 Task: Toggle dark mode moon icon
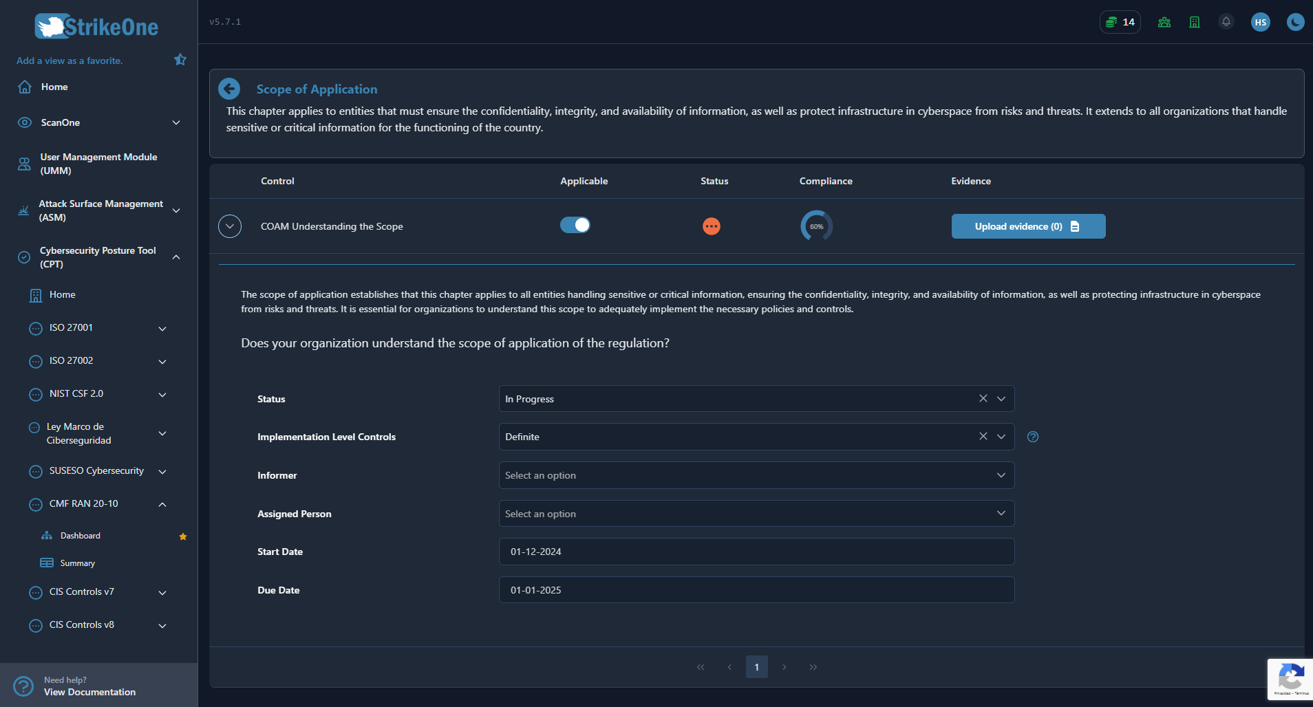tap(1295, 22)
